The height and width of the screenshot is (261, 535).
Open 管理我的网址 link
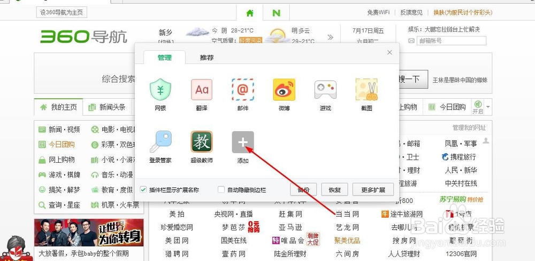pyautogui.click(x=469, y=128)
